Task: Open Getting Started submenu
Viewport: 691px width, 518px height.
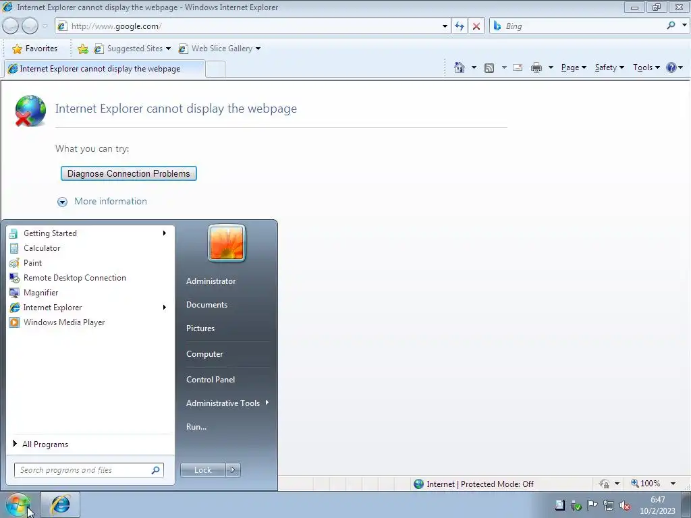Action: (x=90, y=233)
